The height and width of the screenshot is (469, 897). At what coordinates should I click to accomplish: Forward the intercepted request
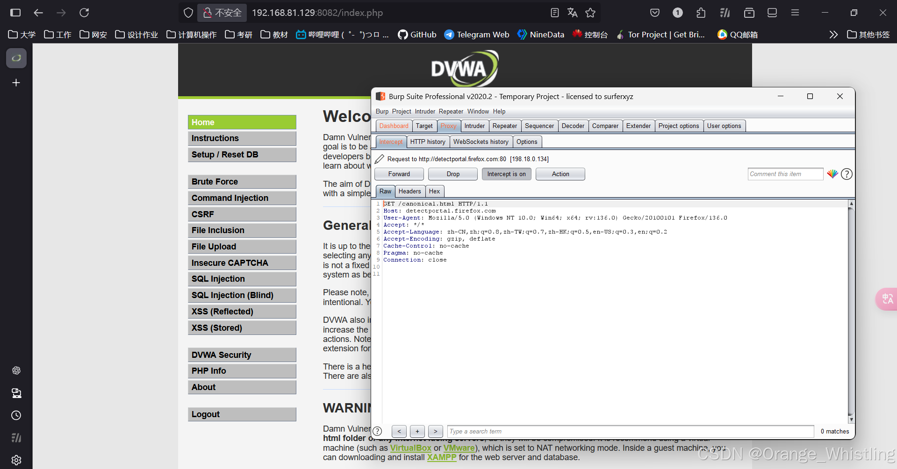pyautogui.click(x=399, y=174)
